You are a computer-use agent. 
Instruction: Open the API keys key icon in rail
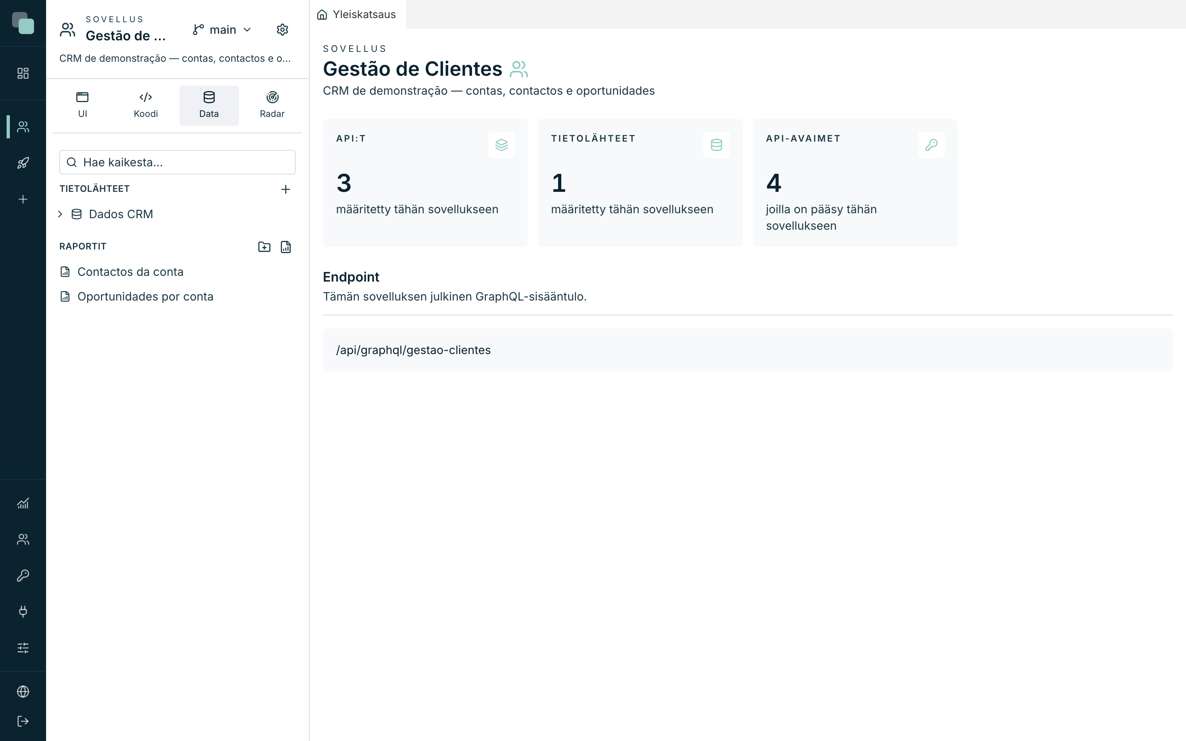23,576
